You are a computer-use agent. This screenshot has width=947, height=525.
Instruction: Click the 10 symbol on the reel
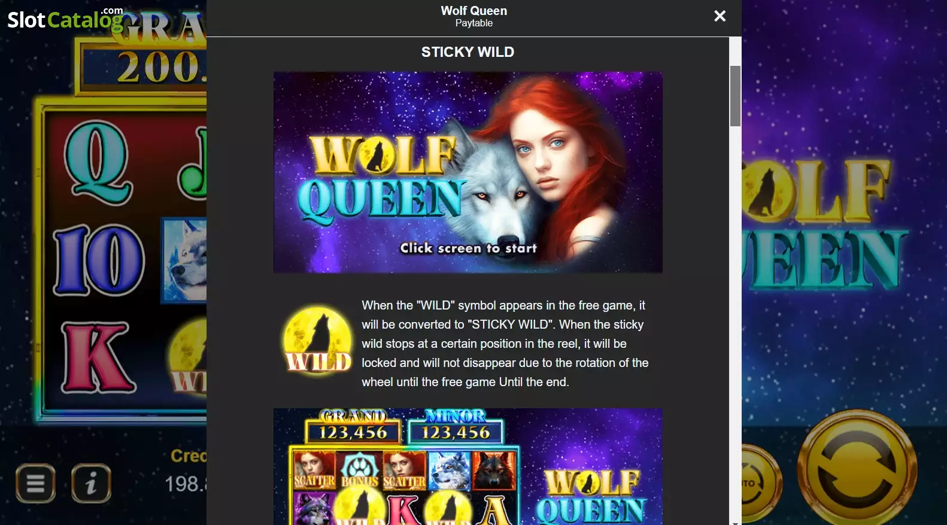point(99,260)
